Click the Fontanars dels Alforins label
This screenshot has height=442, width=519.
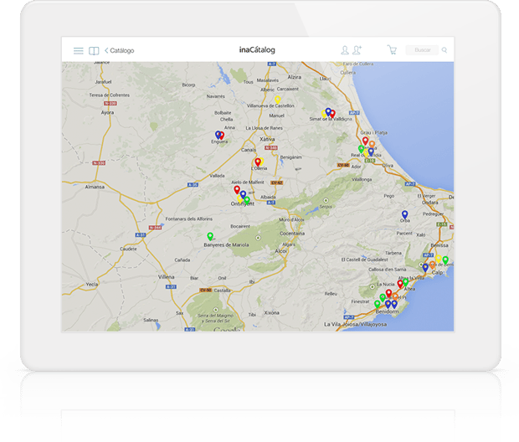point(189,218)
